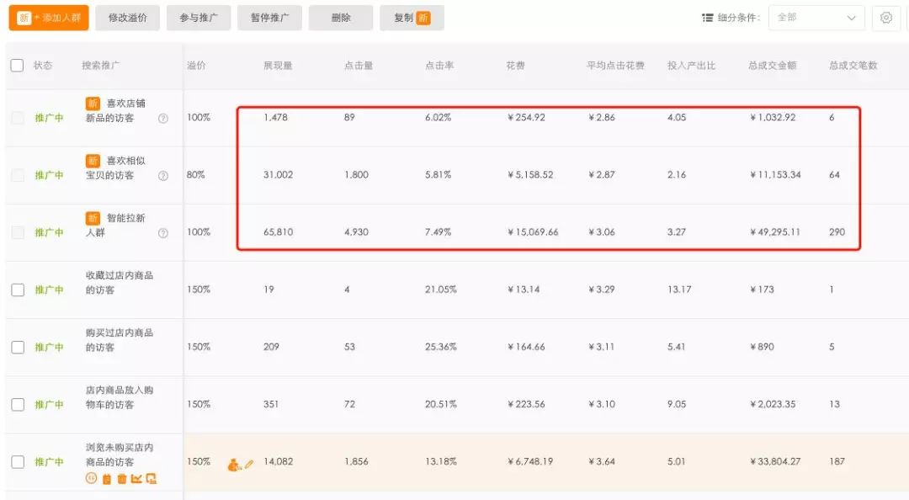Click the disabled checkbox for 喜欢店铺新品的访客
This screenshot has width=909, height=500.
[x=18, y=118]
